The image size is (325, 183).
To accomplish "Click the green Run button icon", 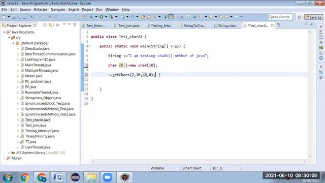I will [x=102, y=17].
